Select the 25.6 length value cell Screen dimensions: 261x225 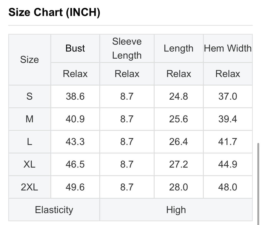coord(179,119)
